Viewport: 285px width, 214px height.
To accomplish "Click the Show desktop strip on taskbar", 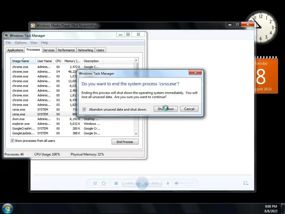I will point(283,208).
